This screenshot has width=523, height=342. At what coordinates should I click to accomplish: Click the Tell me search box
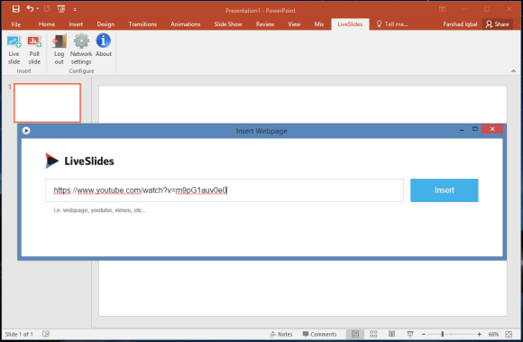392,24
